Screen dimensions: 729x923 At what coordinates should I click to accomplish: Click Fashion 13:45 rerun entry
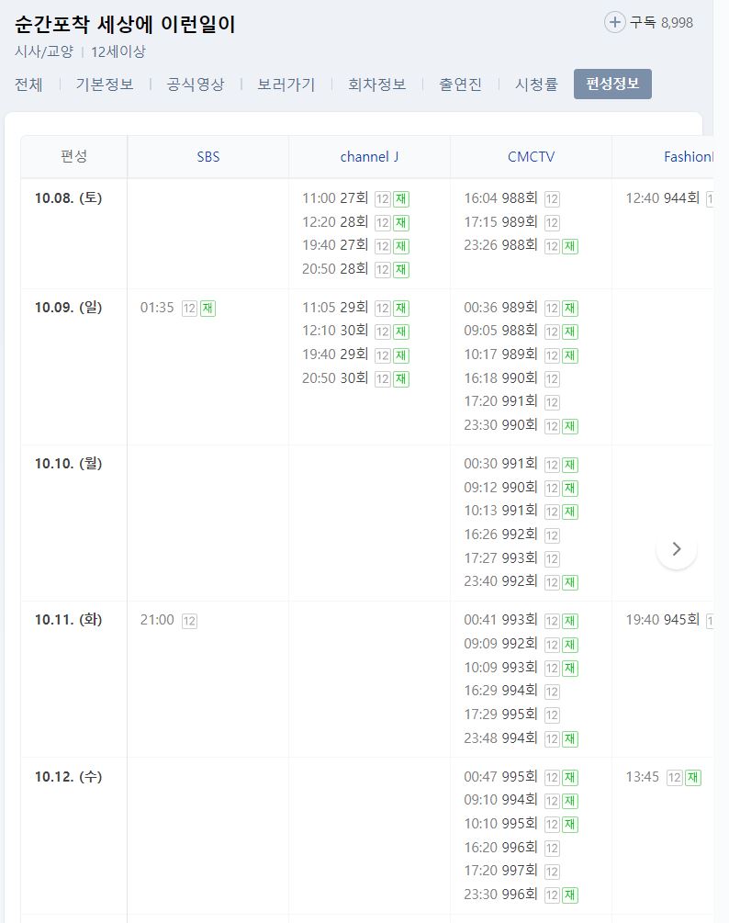coord(663,777)
